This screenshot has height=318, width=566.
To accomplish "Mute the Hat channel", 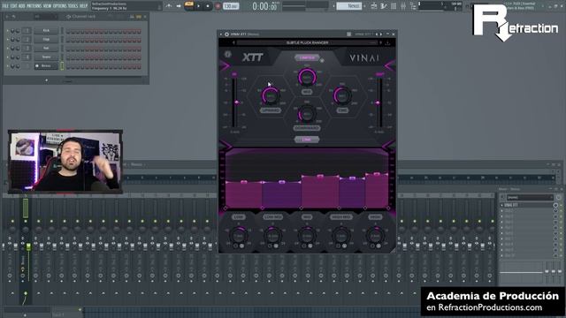I will [x=8, y=48].
